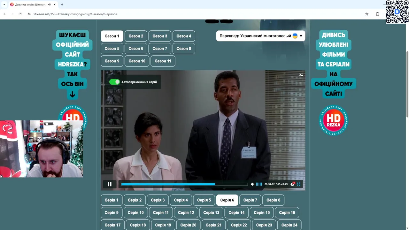Adjust the player volume level bars
The height and width of the screenshot is (230, 409).
coord(259,184)
